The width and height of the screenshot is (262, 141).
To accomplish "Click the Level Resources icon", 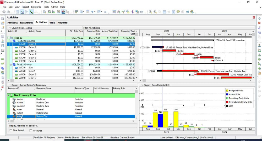I will [x=123, y=12].
